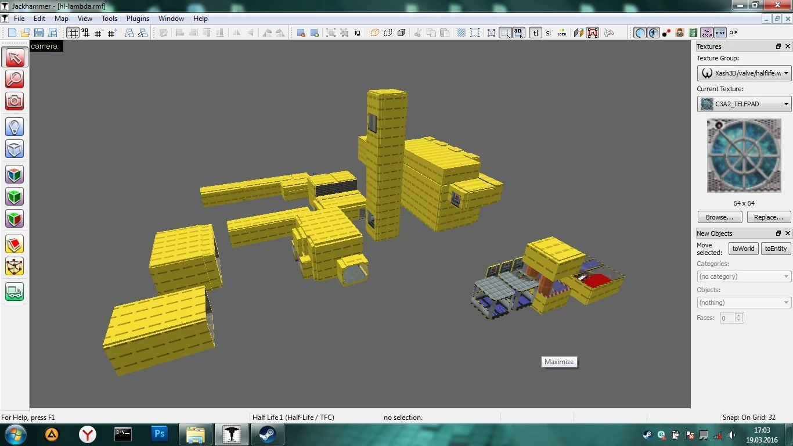Click the Save file toolbar icon

(x=39, y=33)
